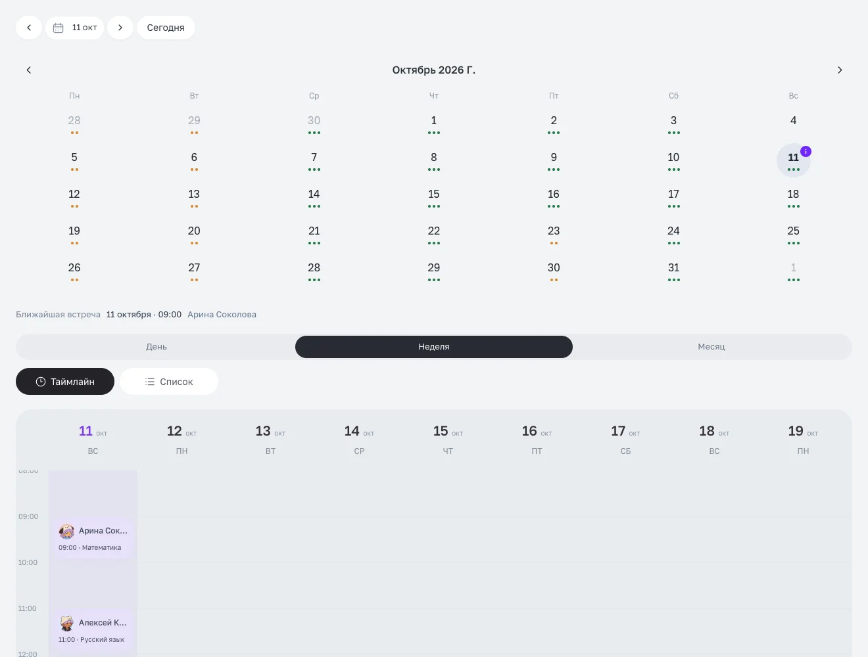Open the date picker showing 11 окт

(75, 28)
